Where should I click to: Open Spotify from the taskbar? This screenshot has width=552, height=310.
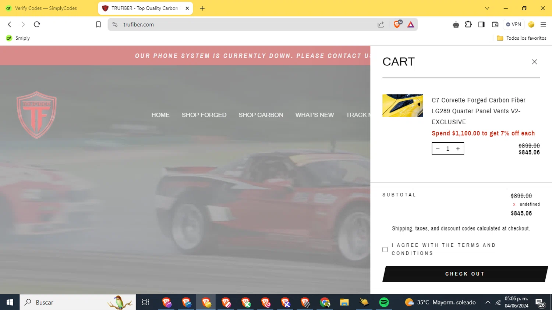click(x=384, y=302)
